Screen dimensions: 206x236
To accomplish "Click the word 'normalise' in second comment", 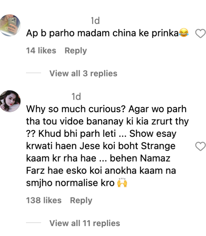I will (77, 183).
